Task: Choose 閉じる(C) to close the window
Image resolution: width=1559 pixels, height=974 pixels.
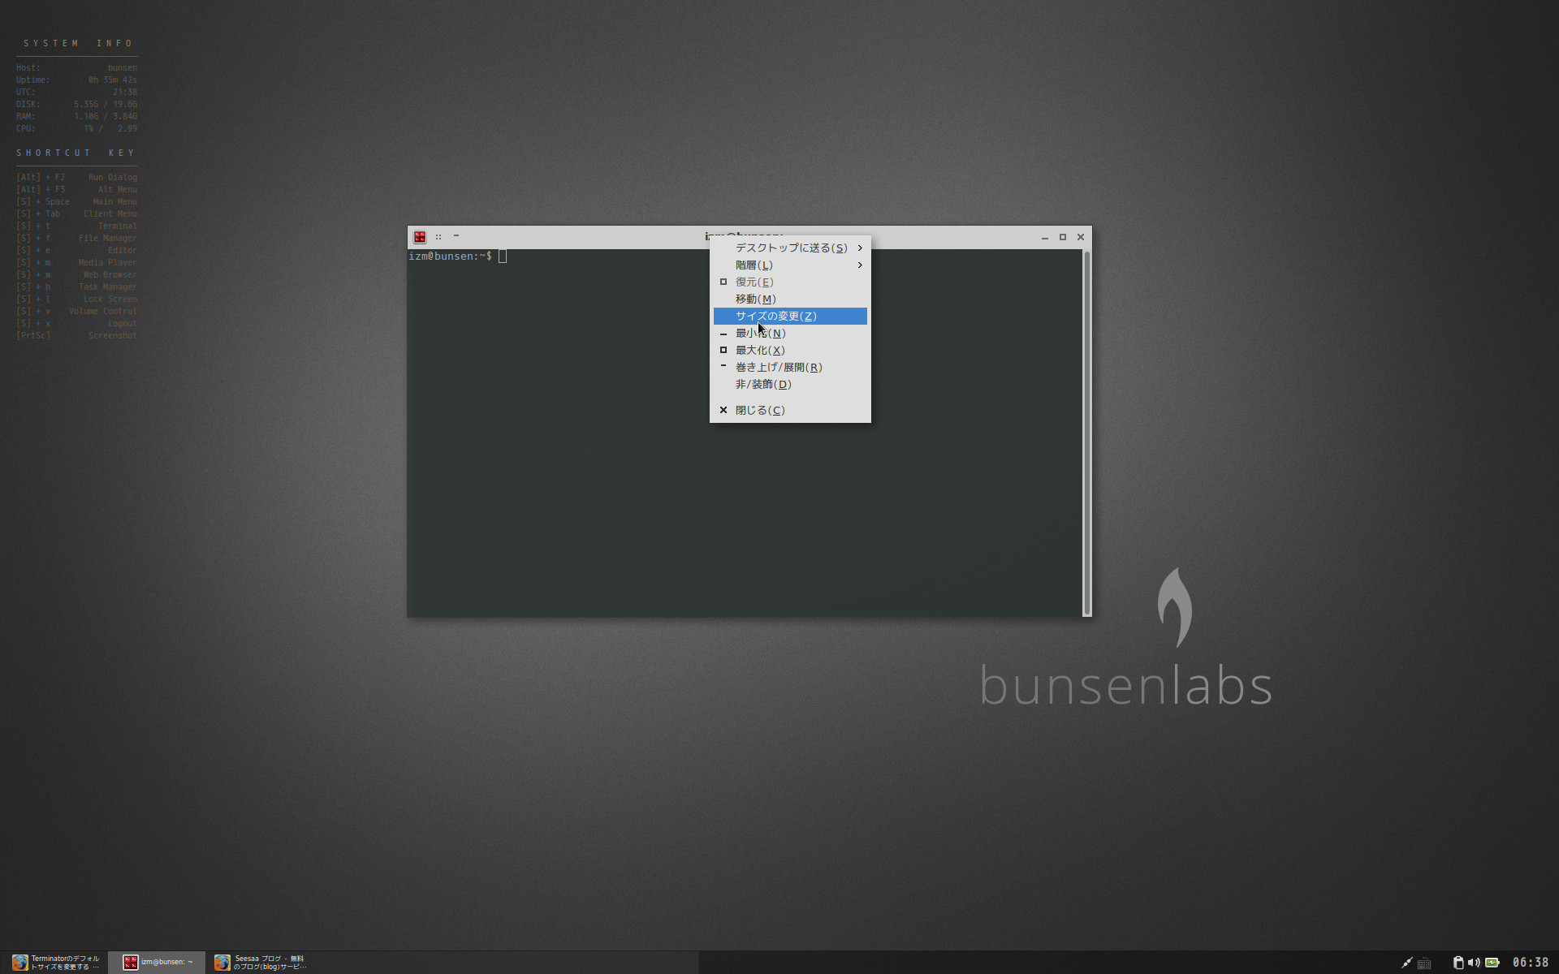Action: pos(790,410)
